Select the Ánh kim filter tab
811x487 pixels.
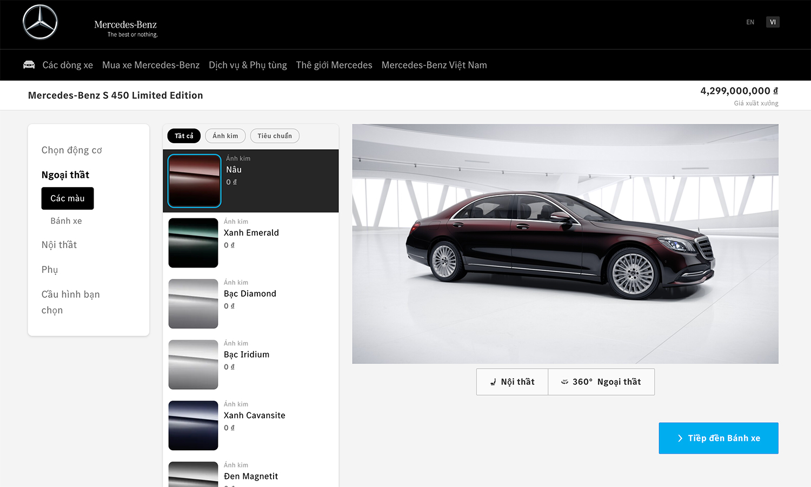[x=225, y=136]
